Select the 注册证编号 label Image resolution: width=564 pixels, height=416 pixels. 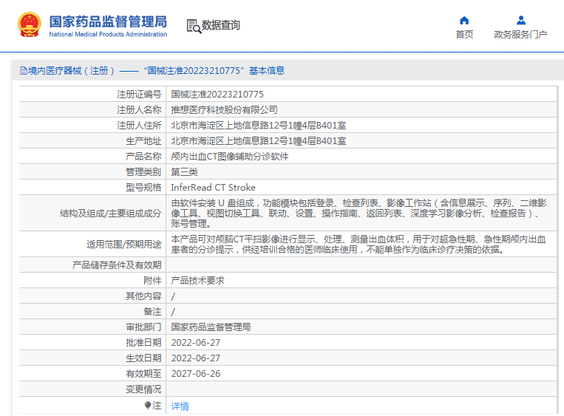click(x=139, y=94)
